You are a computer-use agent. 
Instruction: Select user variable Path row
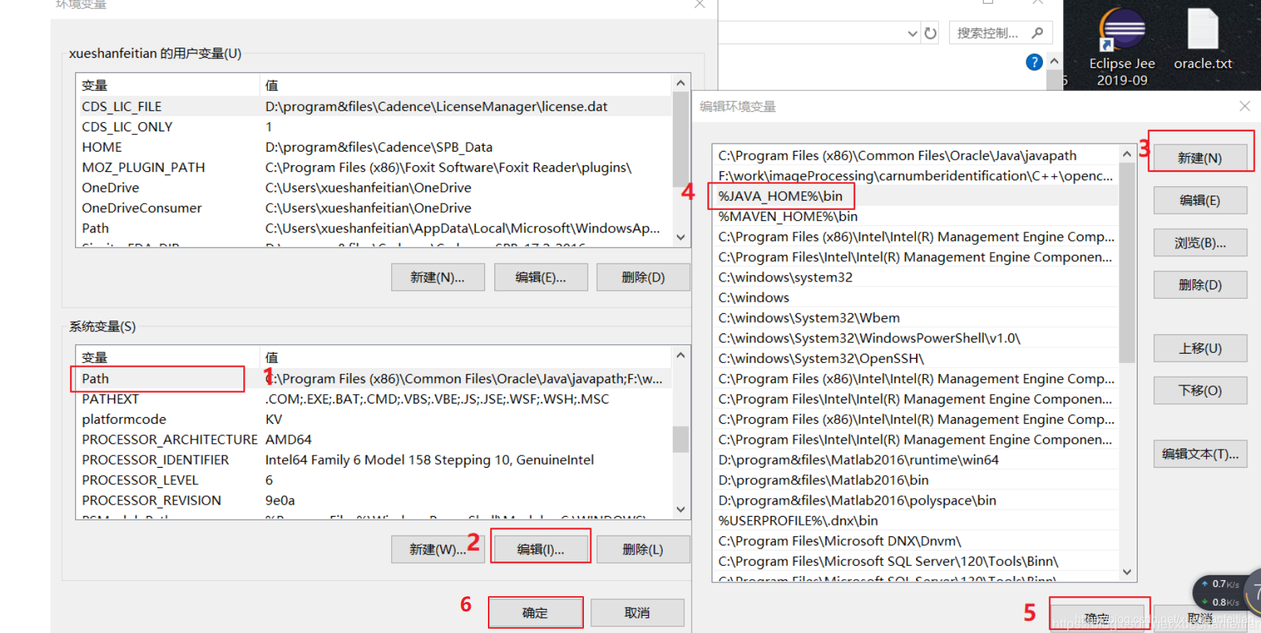click(x=374, y=228)
